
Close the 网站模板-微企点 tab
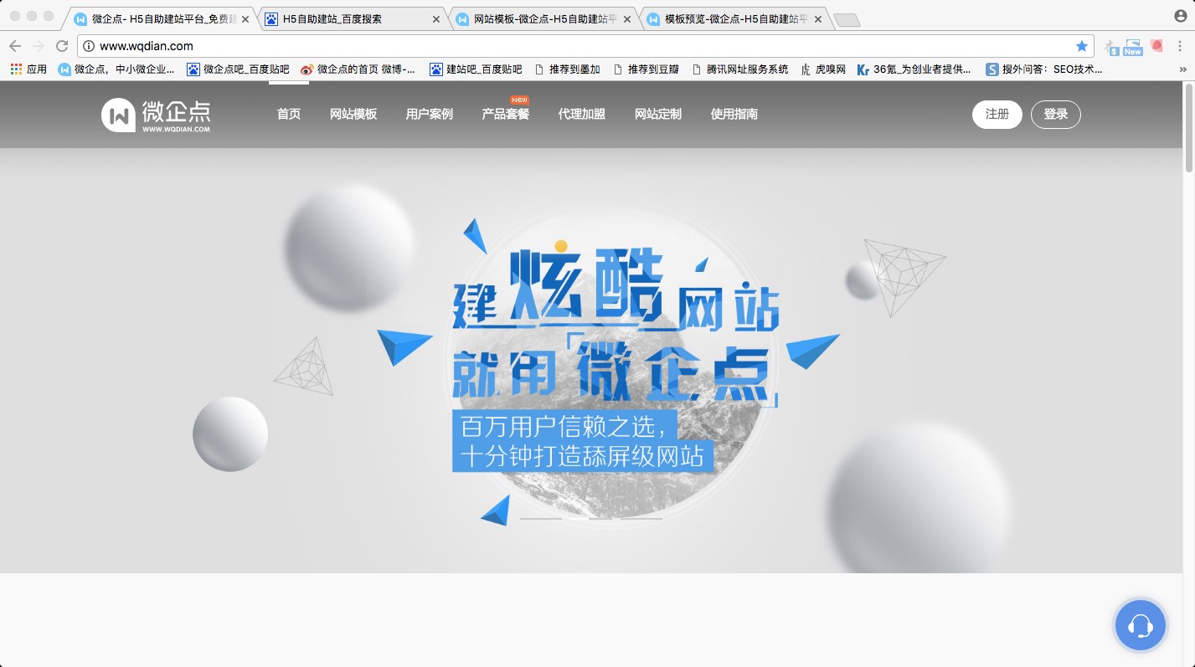click(627, 18)
